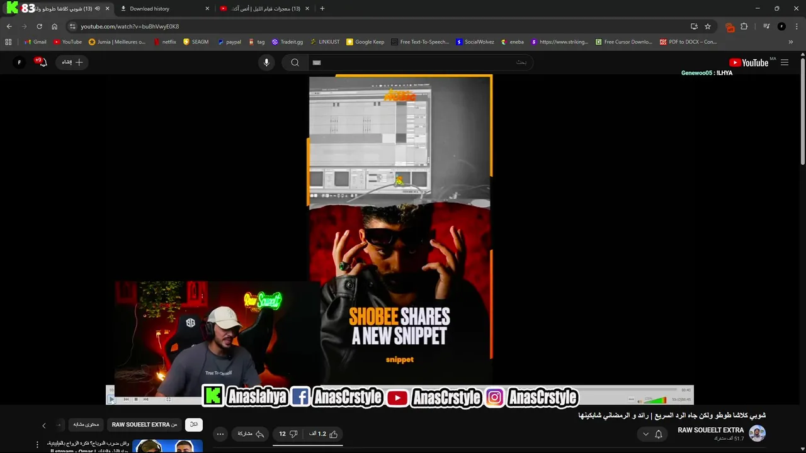Click the Arabic video title text
806x453 pixels.
point(672,415)
